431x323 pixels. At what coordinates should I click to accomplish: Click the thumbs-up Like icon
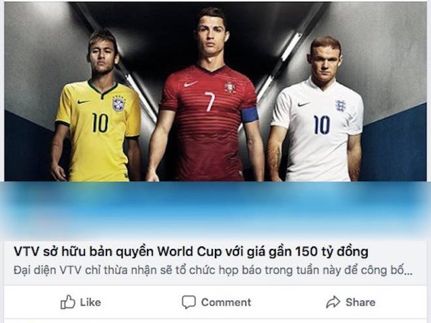click(x=67, y=302)
